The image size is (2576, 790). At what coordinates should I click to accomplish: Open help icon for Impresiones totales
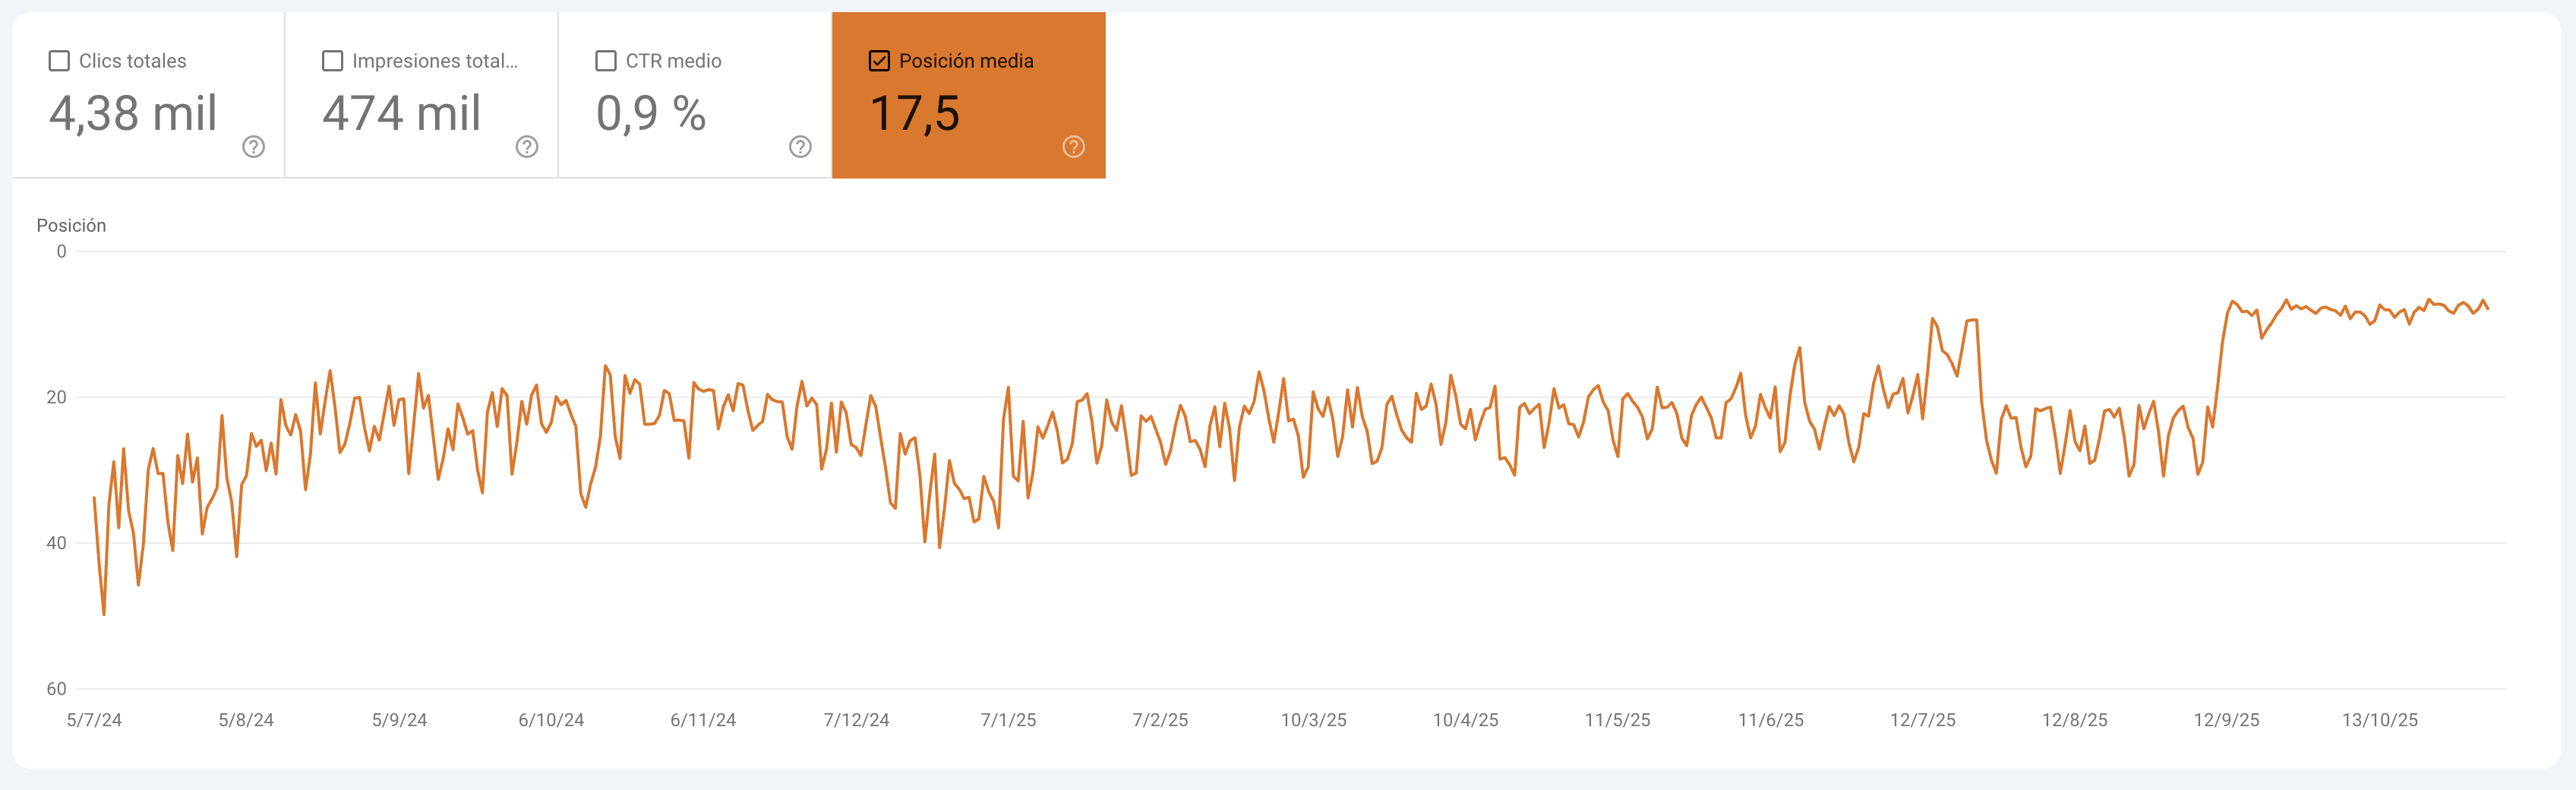click(x=526, y=147)
